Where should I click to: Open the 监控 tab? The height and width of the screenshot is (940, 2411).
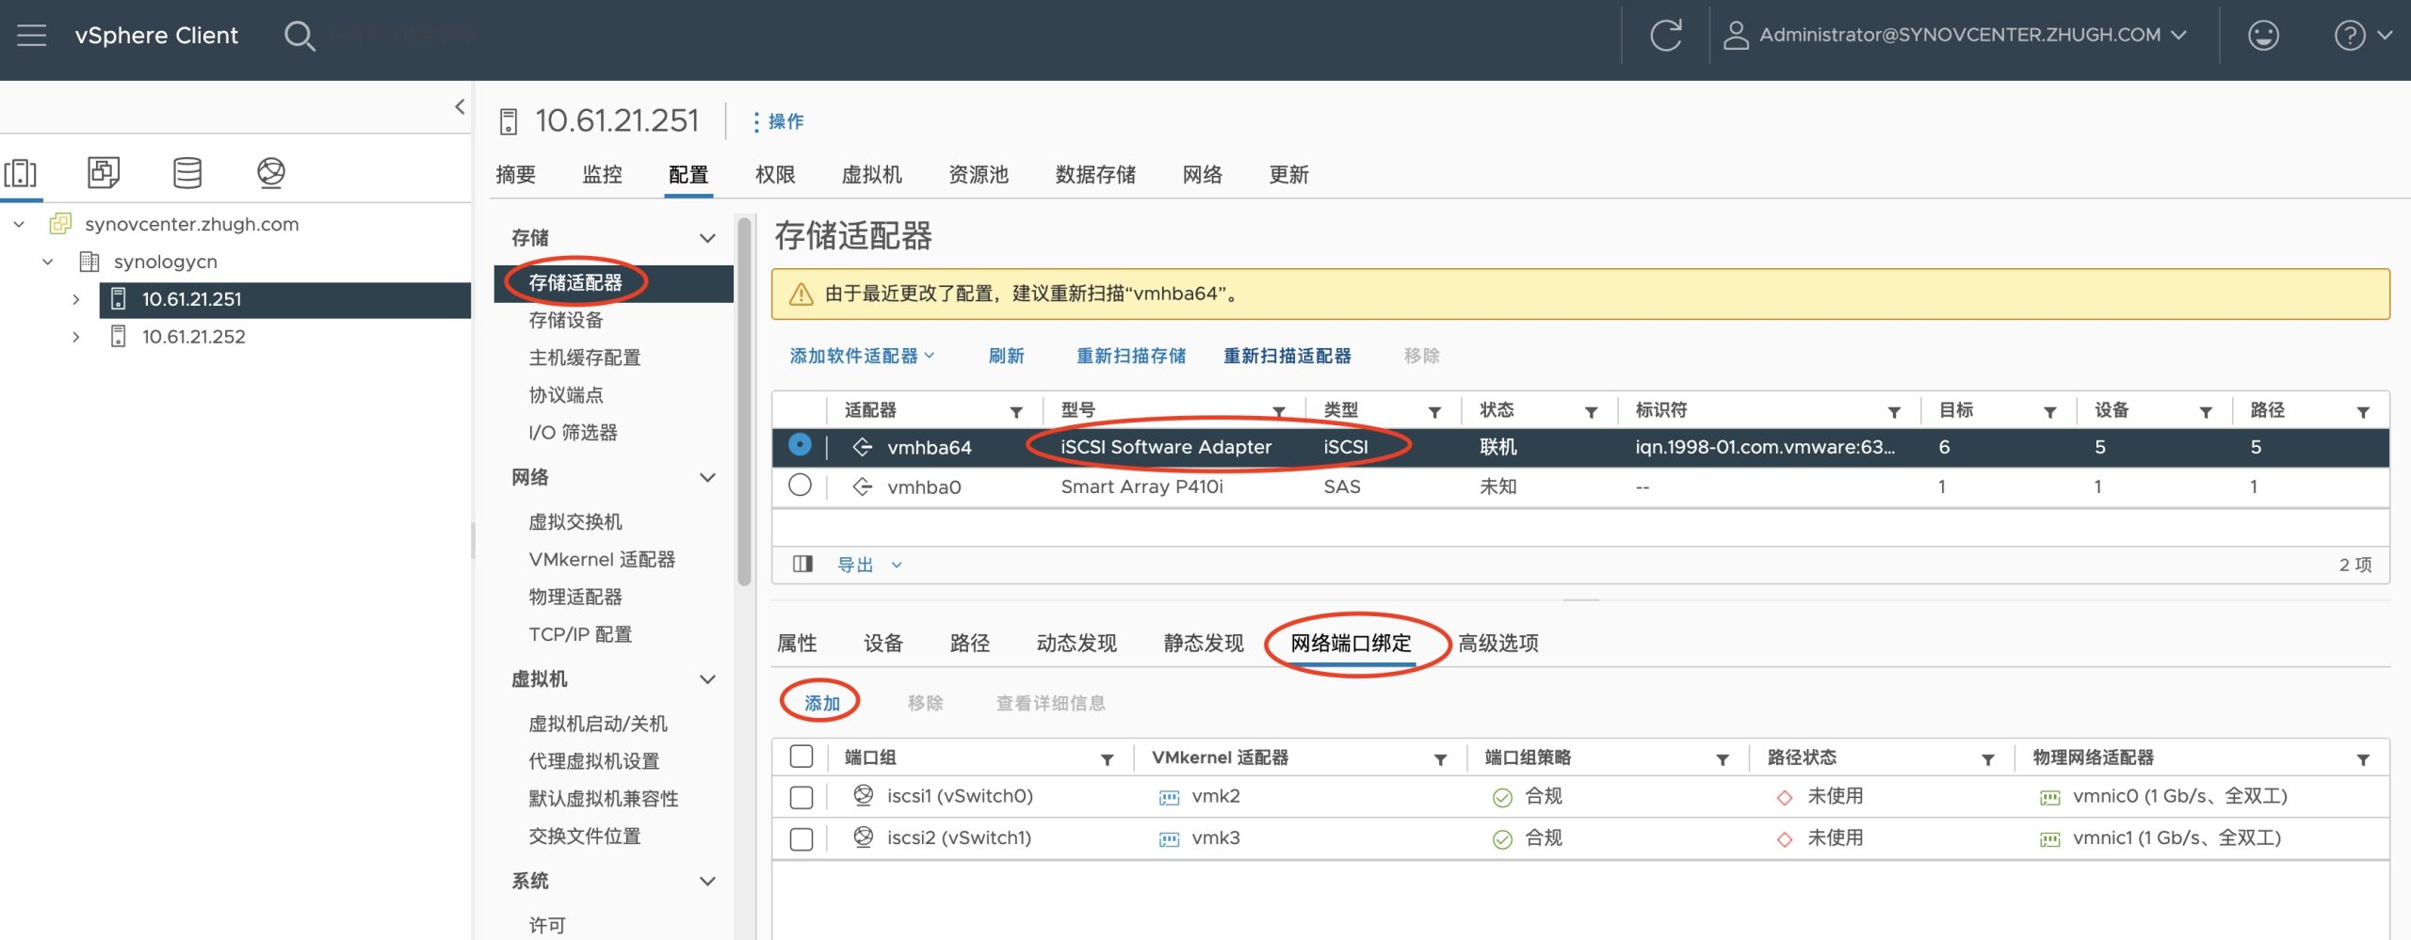(x=602, y=175)
